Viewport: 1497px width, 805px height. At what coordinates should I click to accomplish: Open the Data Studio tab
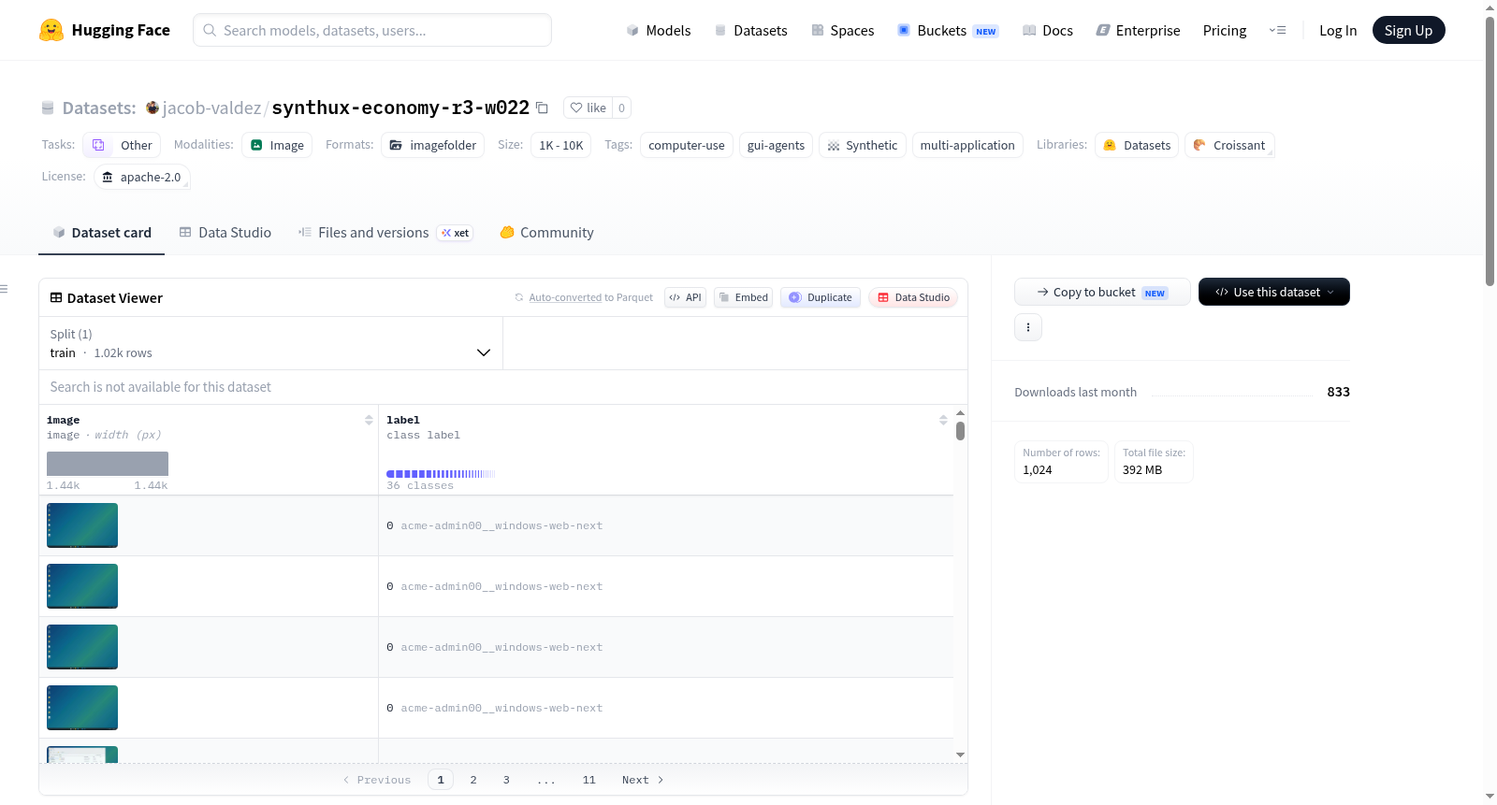click(x=225, y=233)
